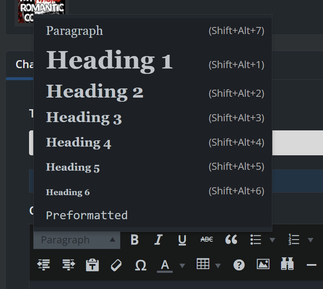Apply the text color A button
Viewport: 323px width, 289px height.
pyautogui.click(x=165, y=265)
